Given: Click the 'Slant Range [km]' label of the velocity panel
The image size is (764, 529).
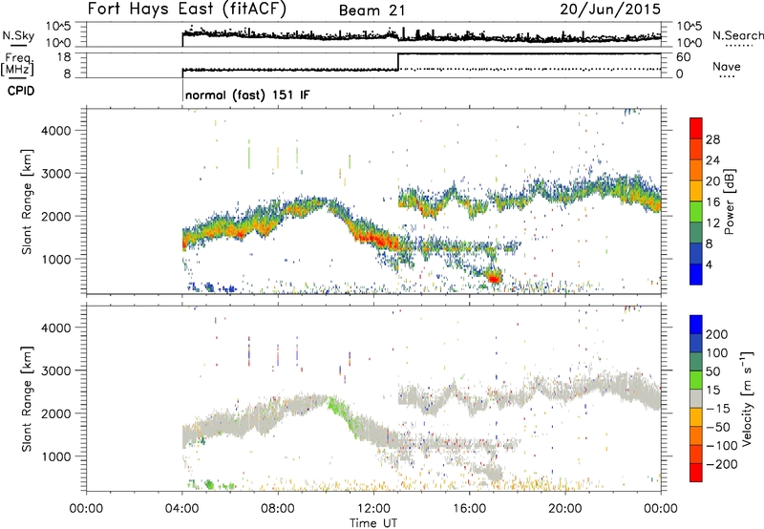Looking at the screenshot, I should (27, 399).
